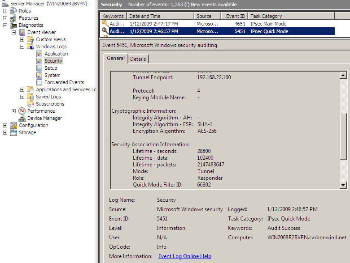Expand the Features node

pos(5,18)
